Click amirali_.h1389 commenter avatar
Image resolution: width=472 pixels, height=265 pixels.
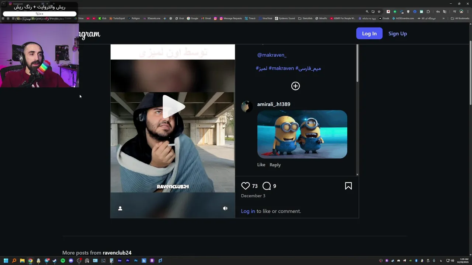[247, 106]
